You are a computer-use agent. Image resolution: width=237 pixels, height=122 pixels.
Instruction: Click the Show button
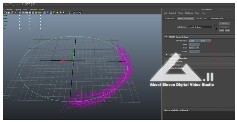[222, 31]
